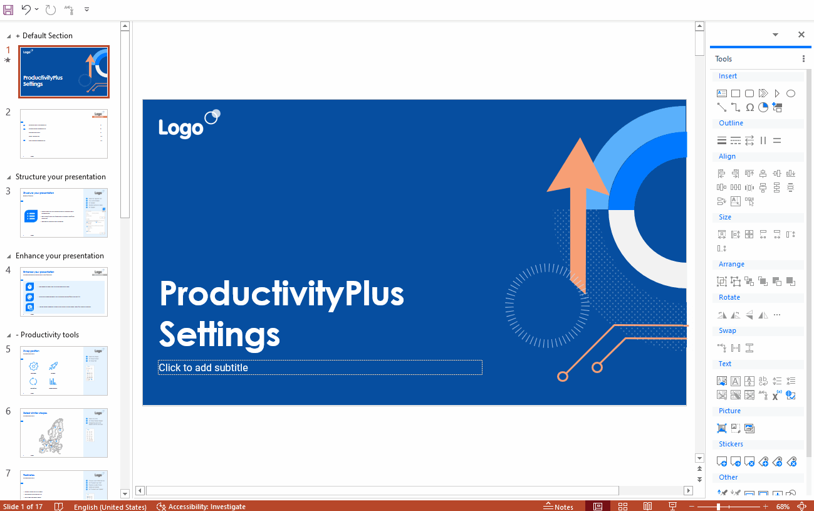The image size is (814, 511).
Task: Open Accessibility: Investigate from the status bar
Action: pos(201,506)
